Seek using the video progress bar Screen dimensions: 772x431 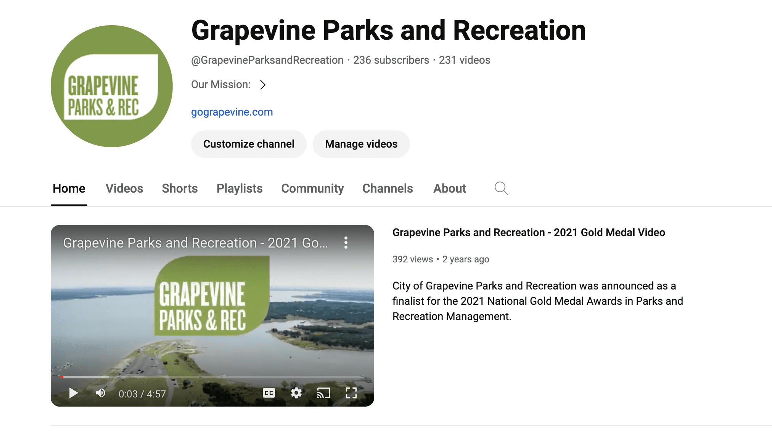212,377
